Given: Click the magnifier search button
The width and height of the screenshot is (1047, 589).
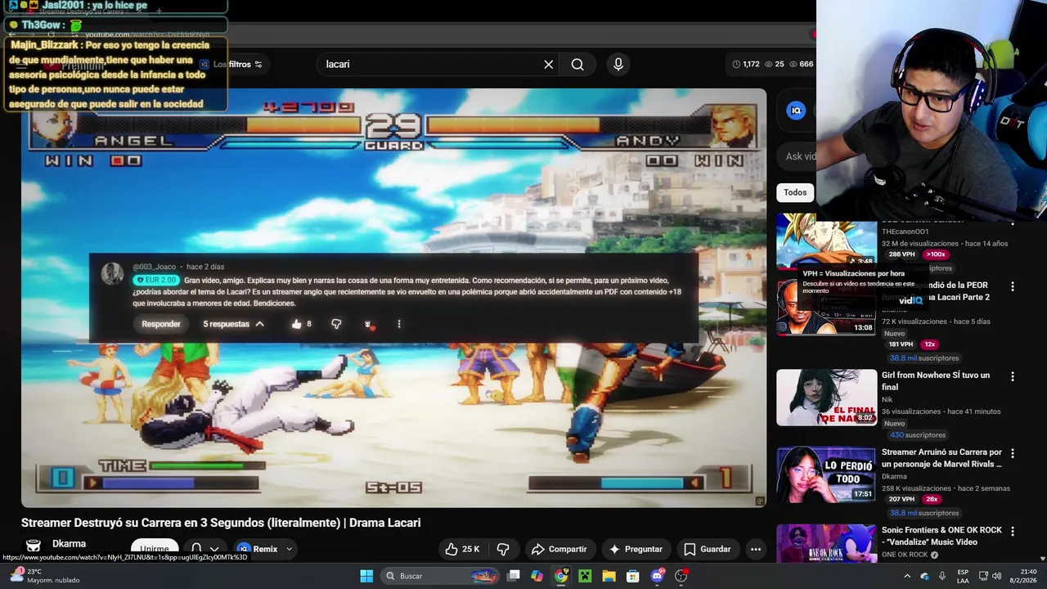Looking at the screenshot, I should click(x=577, y=65).
